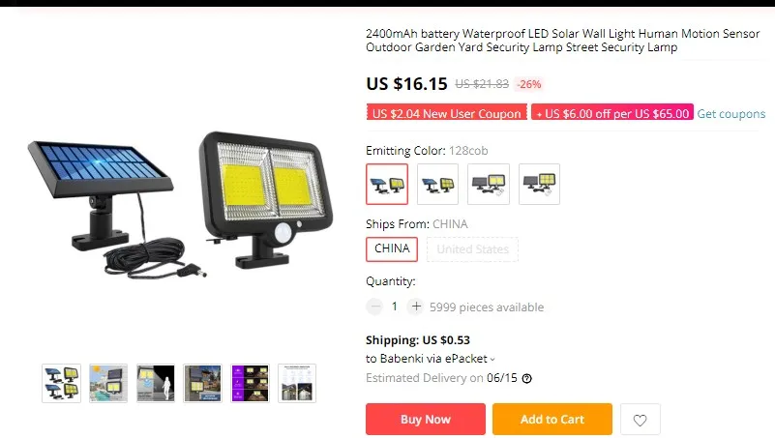The width and height of the screenshot is (775, 438).
Task: Choose the third emitting color variant
Action: (x=489, y=184)
